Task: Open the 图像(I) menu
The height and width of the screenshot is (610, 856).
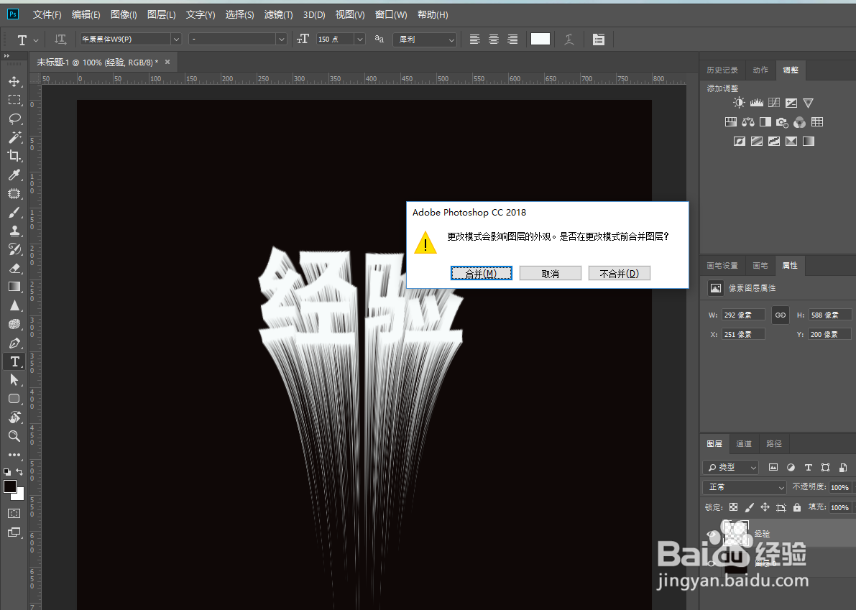Action: tap(124, 15)
